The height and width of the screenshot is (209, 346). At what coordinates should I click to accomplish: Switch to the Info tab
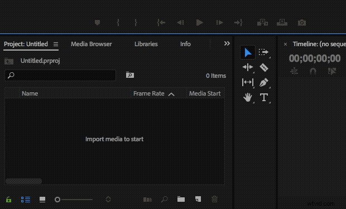(x=185, y=44)
